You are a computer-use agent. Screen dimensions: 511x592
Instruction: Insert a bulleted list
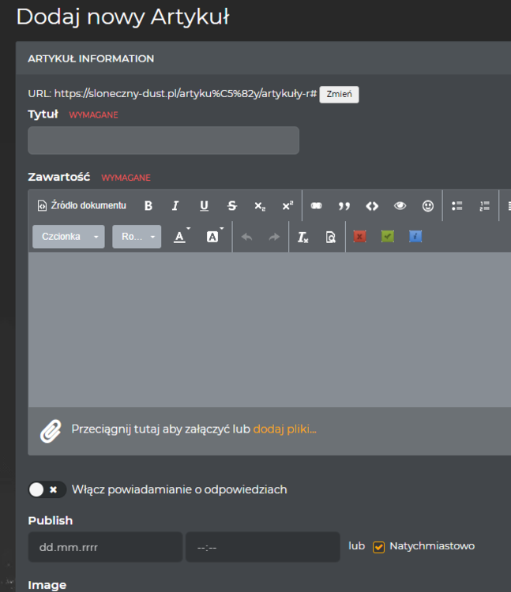coord(457,206)
